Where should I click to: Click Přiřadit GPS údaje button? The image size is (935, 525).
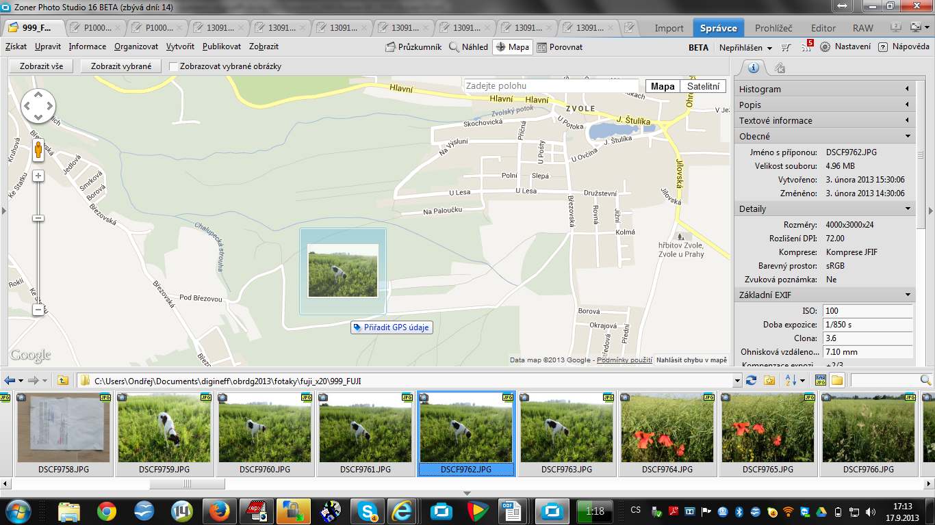point(392,327)
